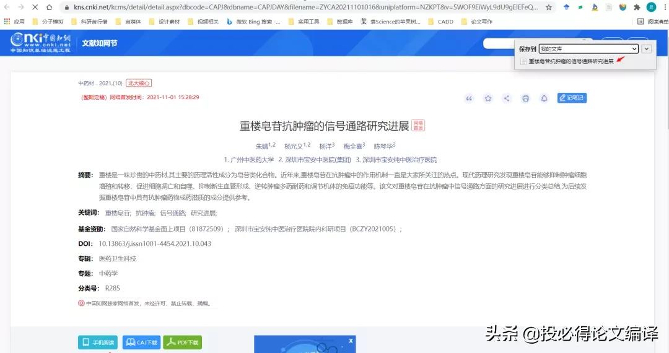The width and height of the screenshot is (669, 353).
Task: Click the 北大核心 badge
Action: [x=139, y=83]
